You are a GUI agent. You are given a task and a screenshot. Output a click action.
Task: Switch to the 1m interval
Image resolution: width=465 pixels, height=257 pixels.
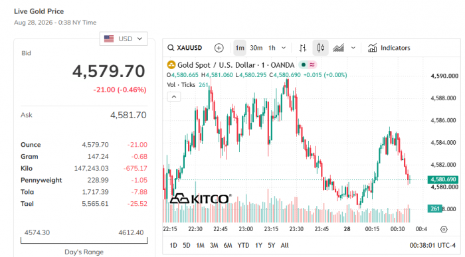(240, 48)
